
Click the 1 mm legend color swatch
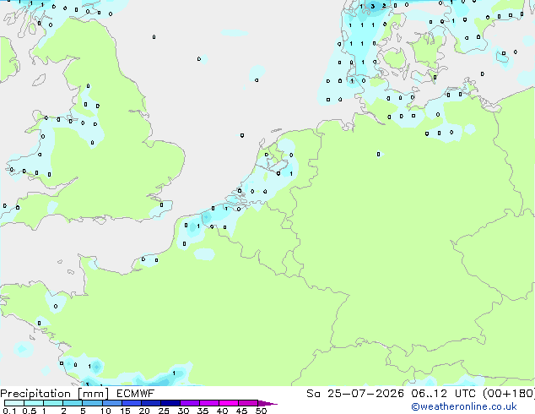(x=53, y=403)
